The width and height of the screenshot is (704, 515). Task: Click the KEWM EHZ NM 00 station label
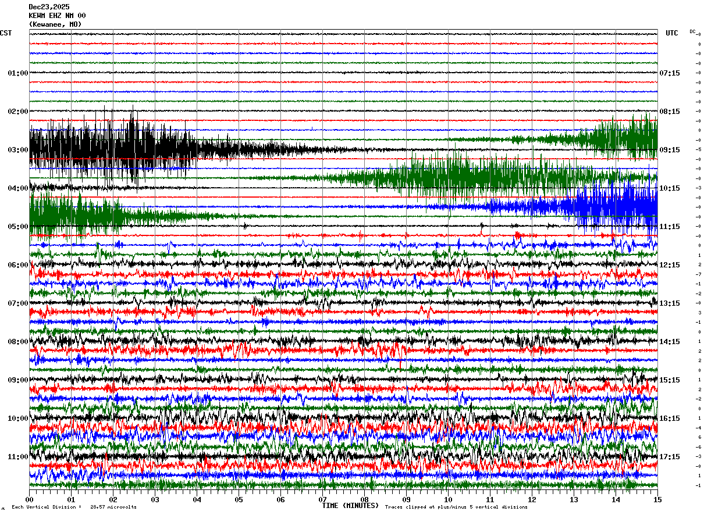pos(57,16)
